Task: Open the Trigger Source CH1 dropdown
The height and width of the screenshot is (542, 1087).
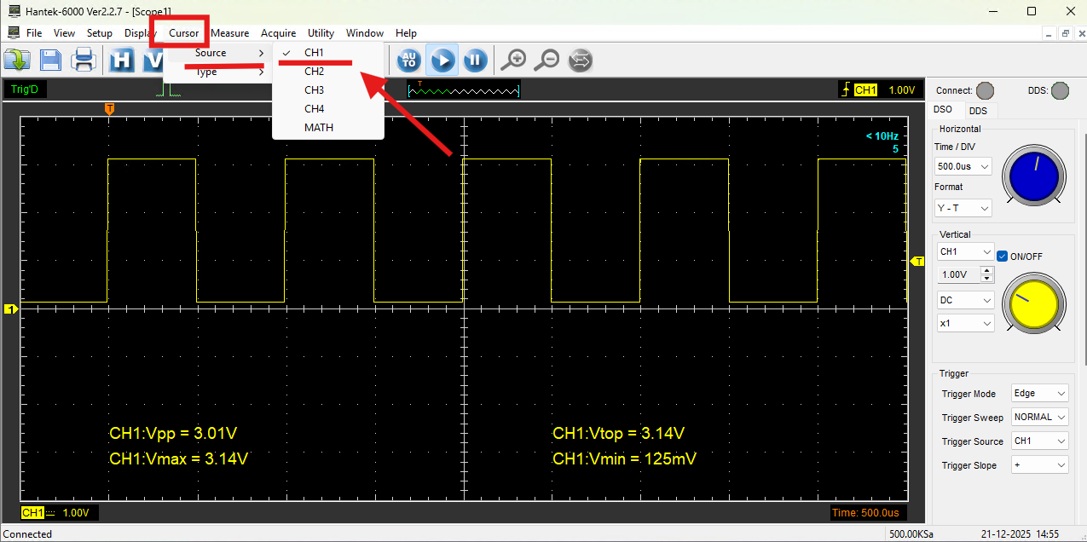Action: coord(1040,441)
